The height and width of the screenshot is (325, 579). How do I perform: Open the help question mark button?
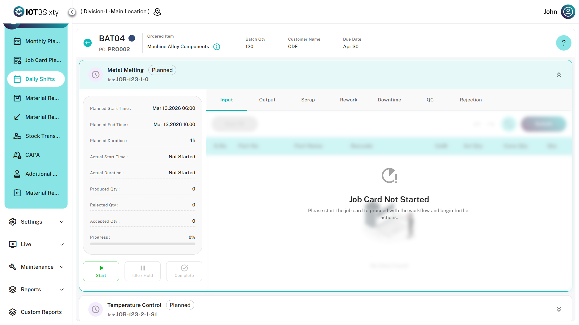(x=563, y=43)
